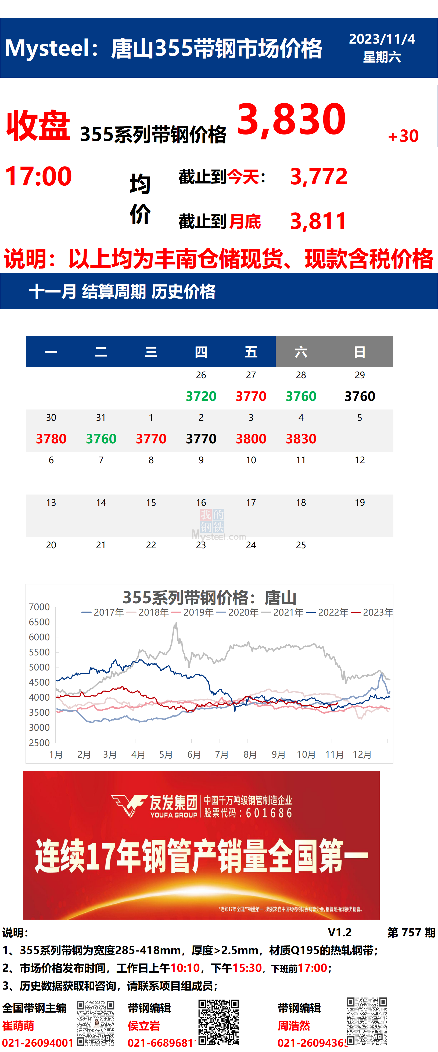Click the price 3800 under date 3

(x=251, y=439)
